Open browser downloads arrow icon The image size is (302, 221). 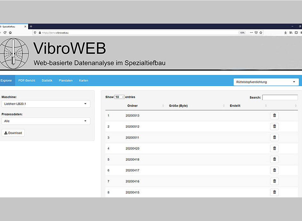click(285, 33)
